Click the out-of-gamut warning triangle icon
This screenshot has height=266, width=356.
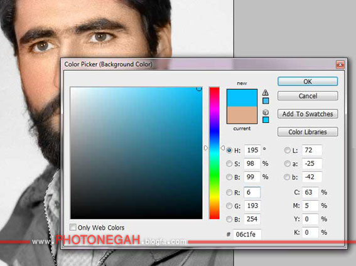266,92
